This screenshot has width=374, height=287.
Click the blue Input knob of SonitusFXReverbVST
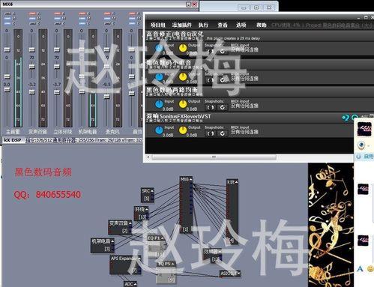click(159, 130)
